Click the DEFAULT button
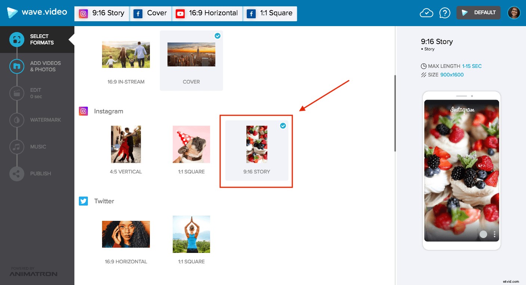Screen dimensions: 526x285 tap(478, 12)
